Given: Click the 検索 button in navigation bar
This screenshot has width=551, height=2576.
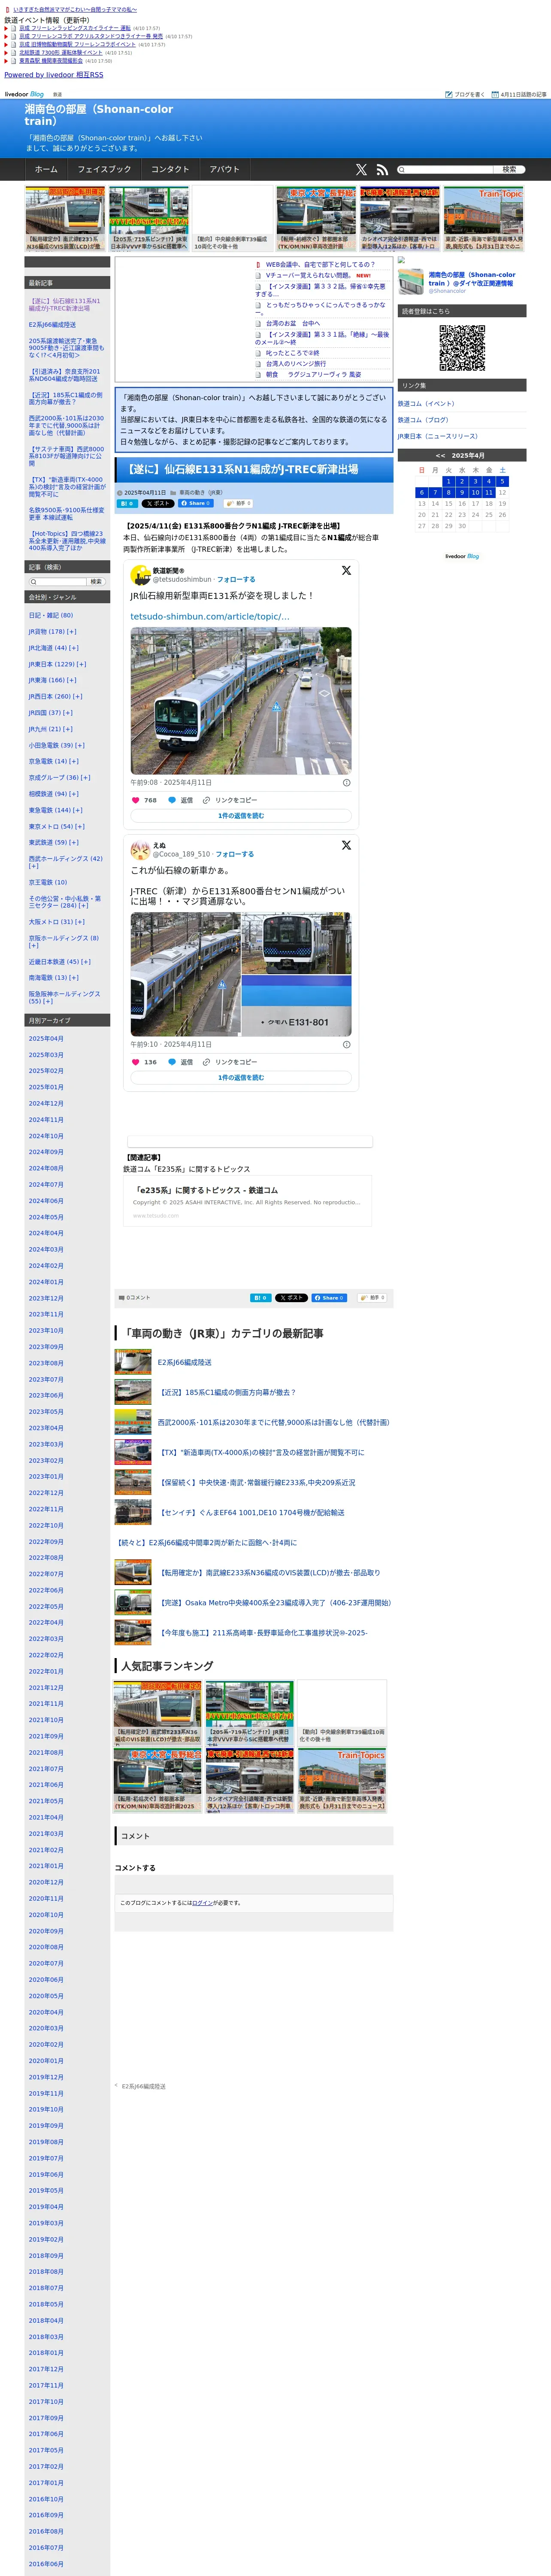Looking at the screenshot, I should pos(510,170).
